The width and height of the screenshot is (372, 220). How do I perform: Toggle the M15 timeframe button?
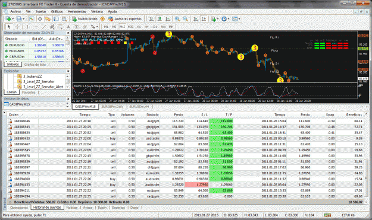coord(122,27)
